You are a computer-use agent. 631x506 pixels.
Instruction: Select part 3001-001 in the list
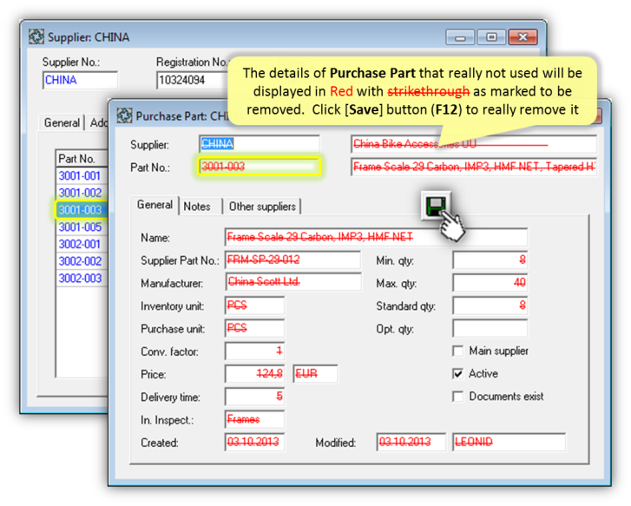(82, 176)
